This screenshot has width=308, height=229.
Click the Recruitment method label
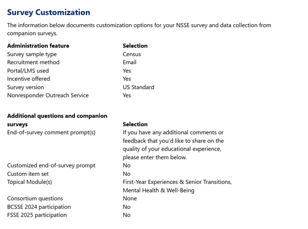(33, 62)
